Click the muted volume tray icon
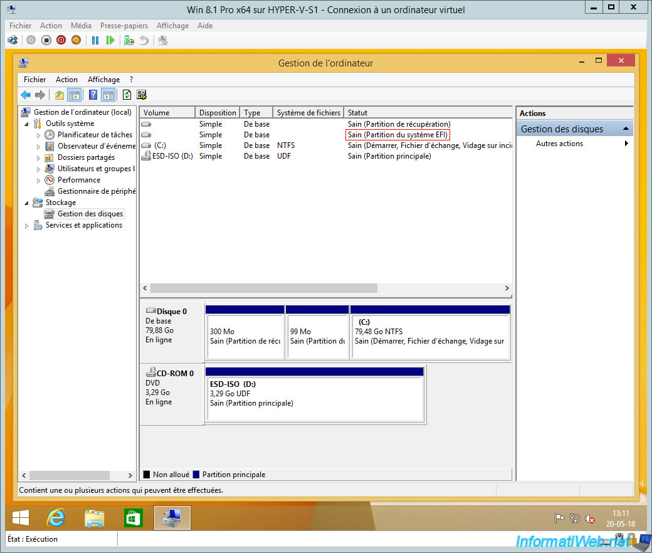Image resolution: width=652 pixels, height=553 pixels. (x=590, y=518)
